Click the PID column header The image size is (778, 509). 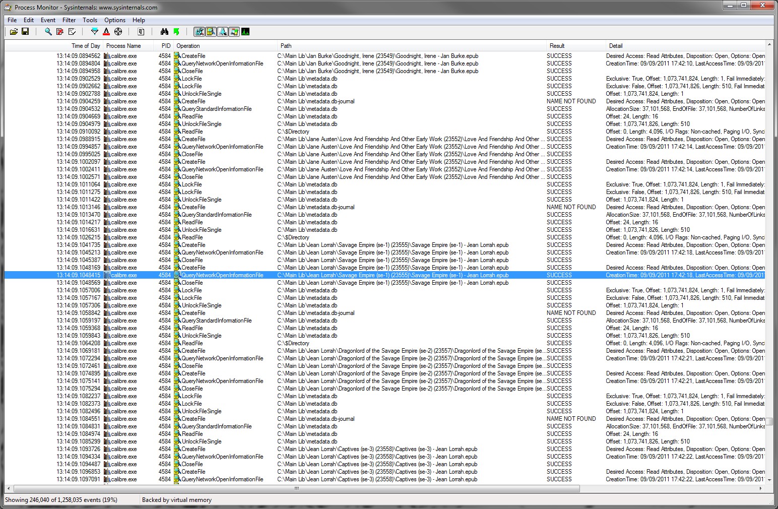tap(164, 46)
